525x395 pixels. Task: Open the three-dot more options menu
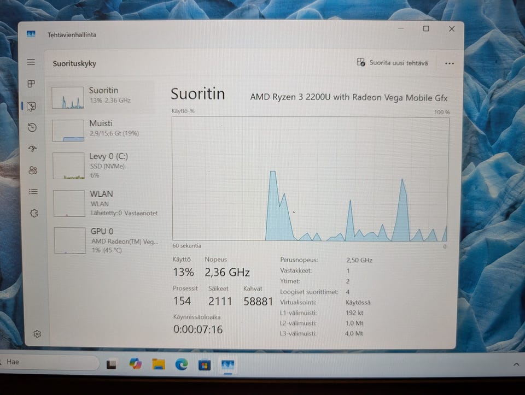point(450,63)
